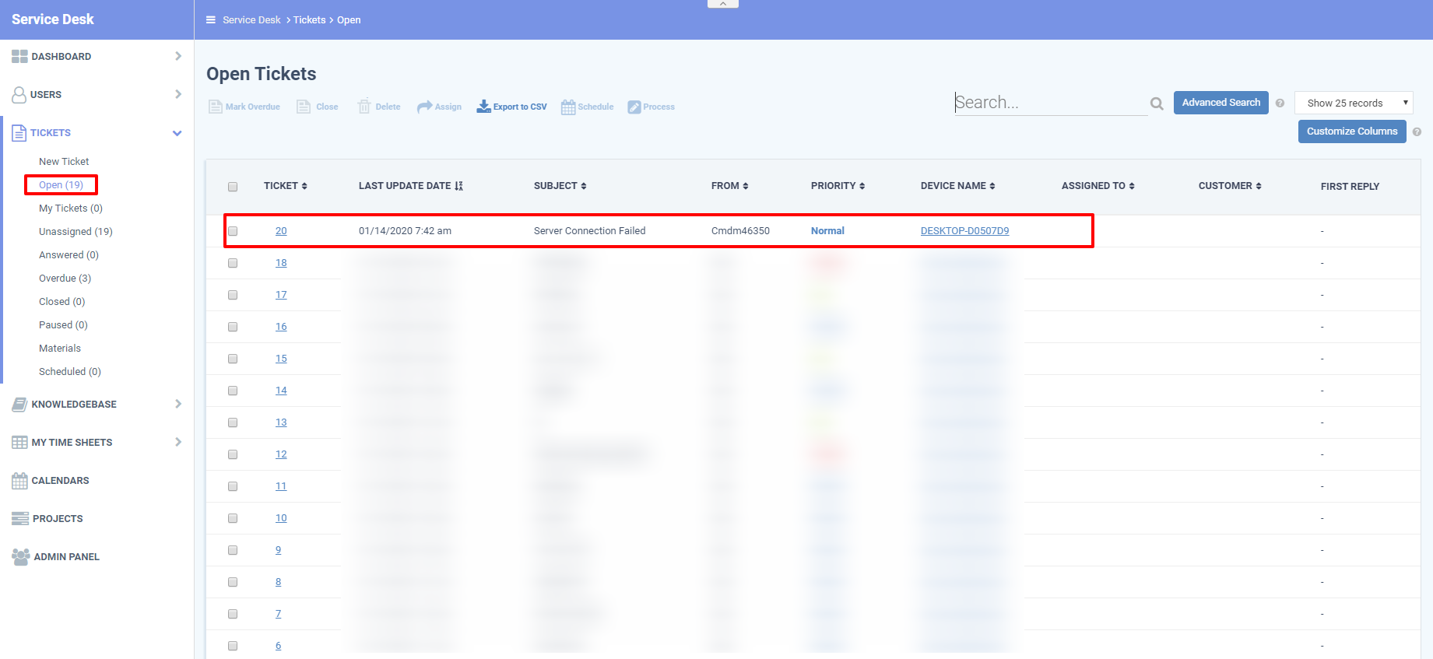
Task: Expand the Dashboard sidebar menu
Action: tap(177, 56)
